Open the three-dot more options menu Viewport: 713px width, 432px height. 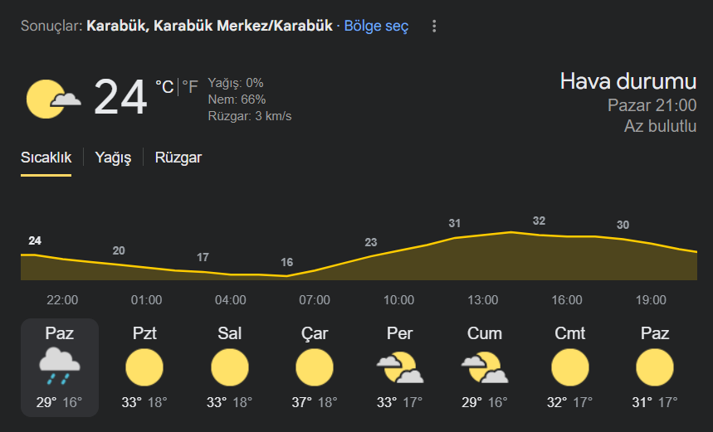coord(434,26)
